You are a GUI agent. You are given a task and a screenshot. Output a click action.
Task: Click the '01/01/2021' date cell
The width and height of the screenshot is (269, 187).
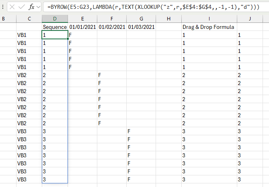coord(82,27)
